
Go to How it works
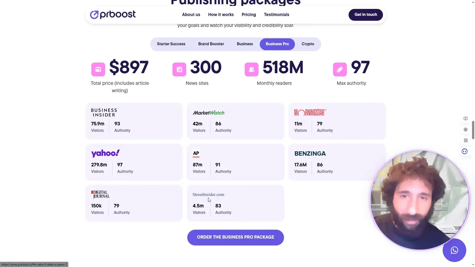(221, 14)
